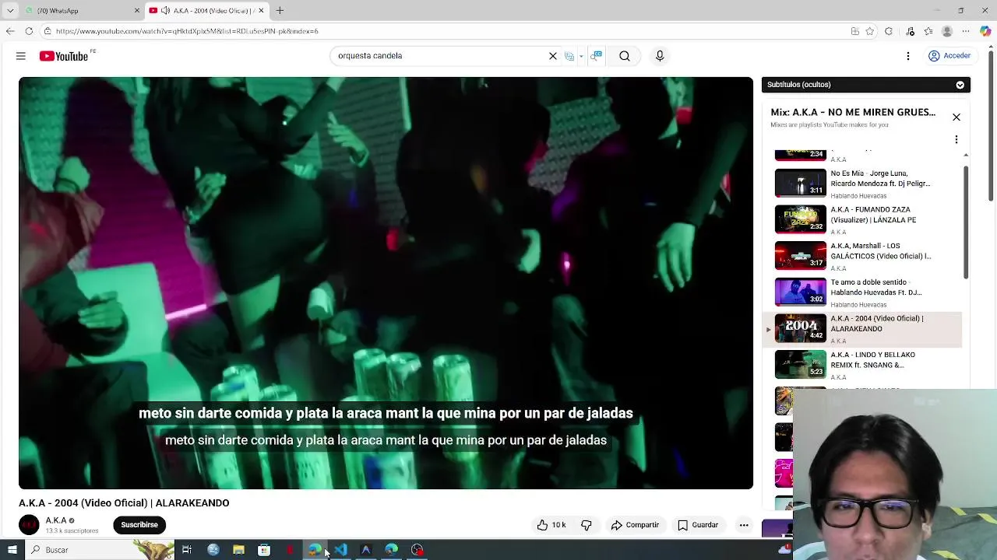Image resolution: width=997 pixels, height=560 pixels.
Task: Play 'A.K.A, Marshall - LOS GALÁCTICOS' video
Action: pyautogui.click(x=863, y=257)
